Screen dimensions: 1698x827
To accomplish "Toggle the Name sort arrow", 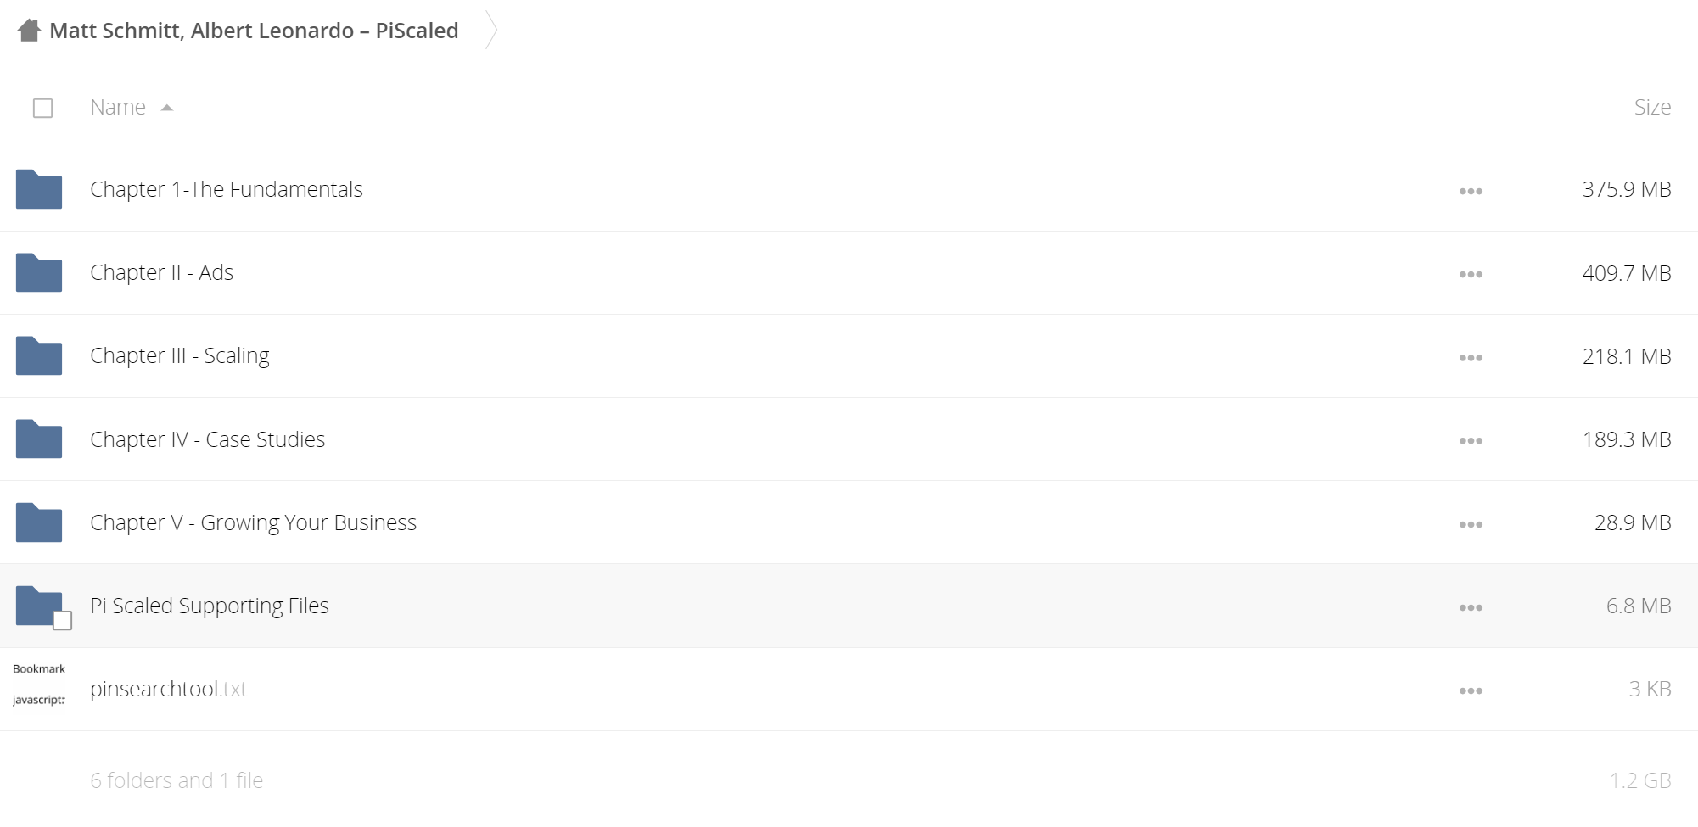I will coord(167,108).
